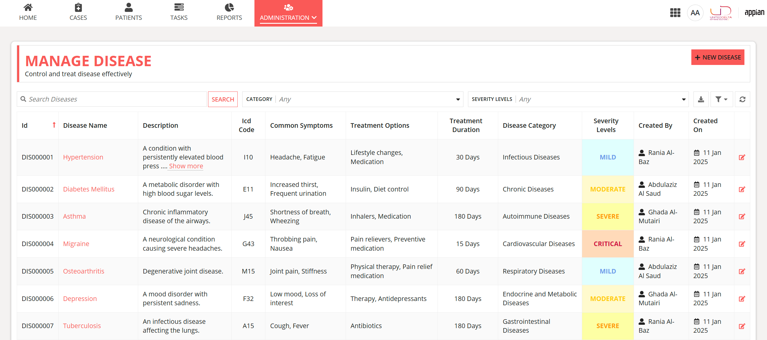
Task: Click the New Disease button
Action: (x=718, y=57)
